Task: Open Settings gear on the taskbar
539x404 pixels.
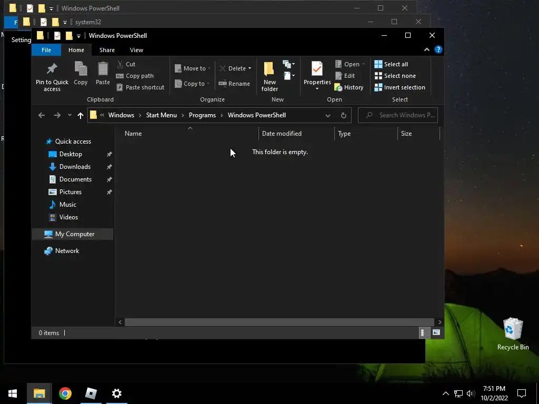Action: point(117,393)
